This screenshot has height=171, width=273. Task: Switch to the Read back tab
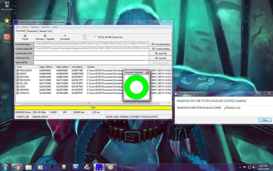(32, 31)
